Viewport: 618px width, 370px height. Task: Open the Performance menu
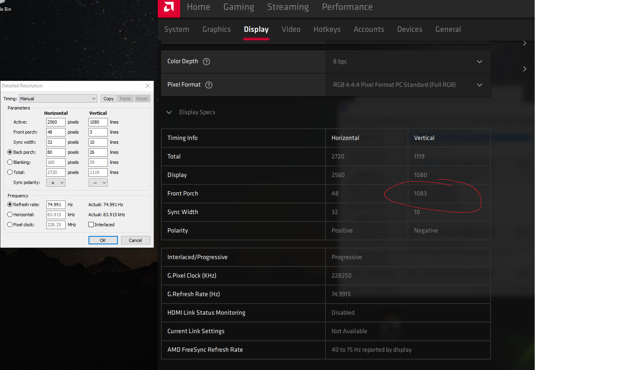pos(347,7)
